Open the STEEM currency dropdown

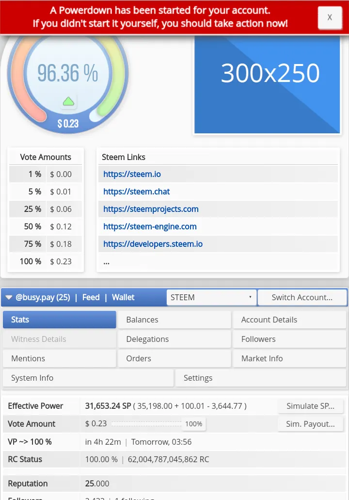pyautogui.click(x=211, y=297)
